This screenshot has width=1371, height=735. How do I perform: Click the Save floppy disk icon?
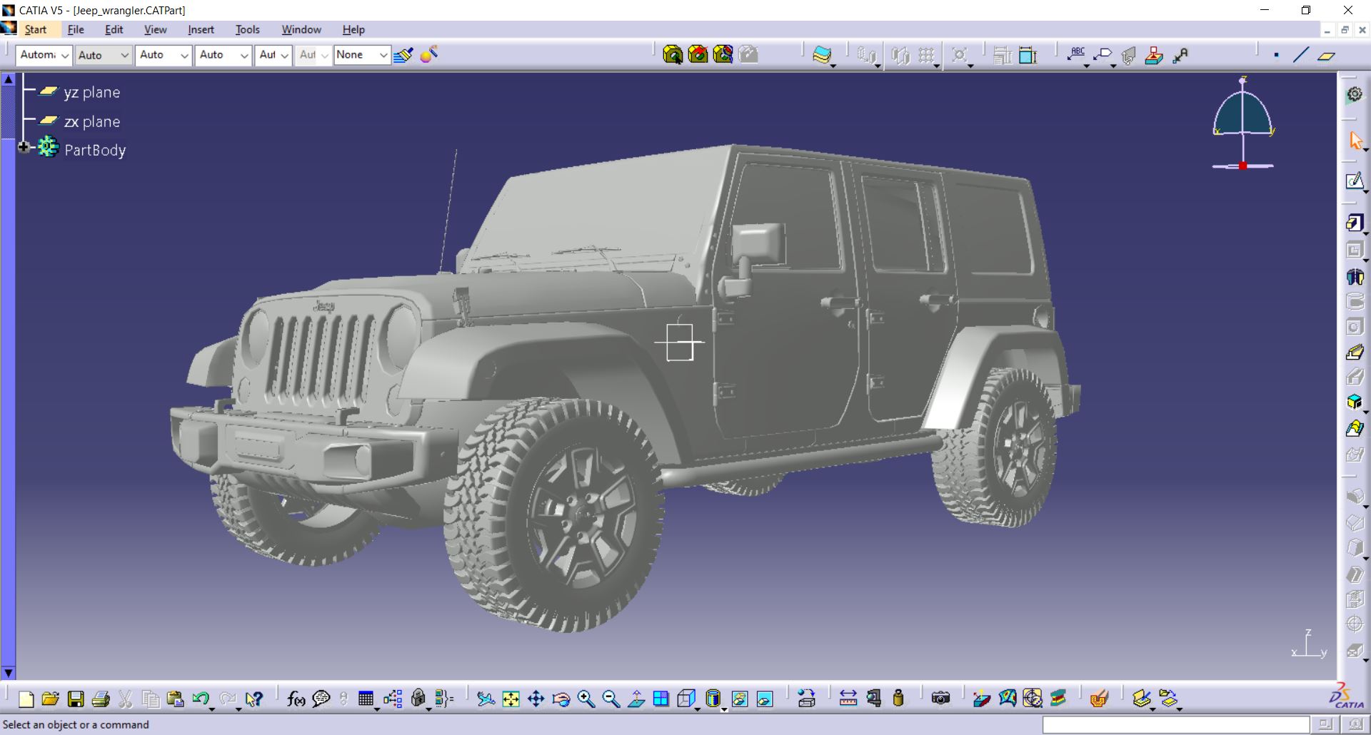pyautogui.click(x=76, y=699)
